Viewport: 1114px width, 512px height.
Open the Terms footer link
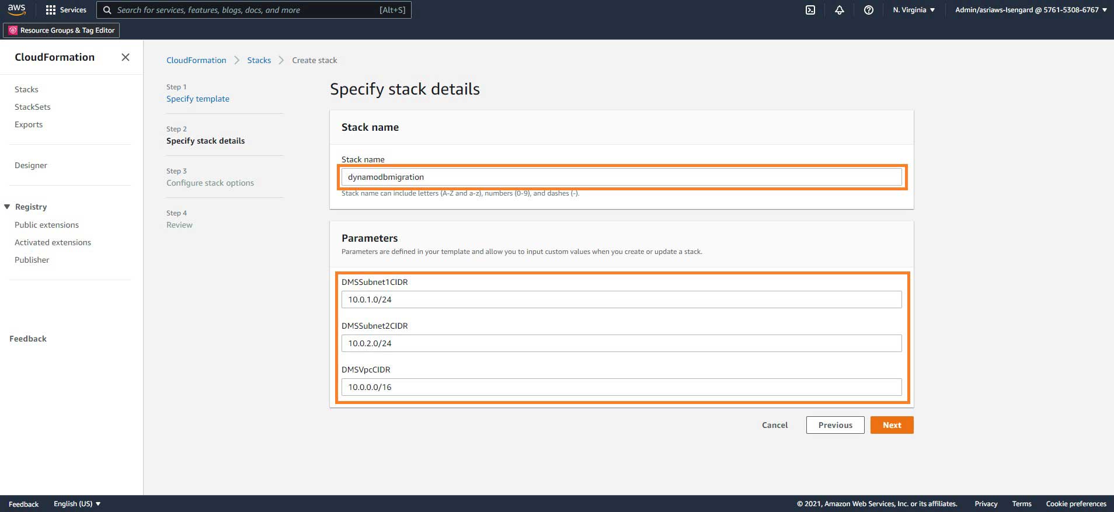click(1022, 504)
